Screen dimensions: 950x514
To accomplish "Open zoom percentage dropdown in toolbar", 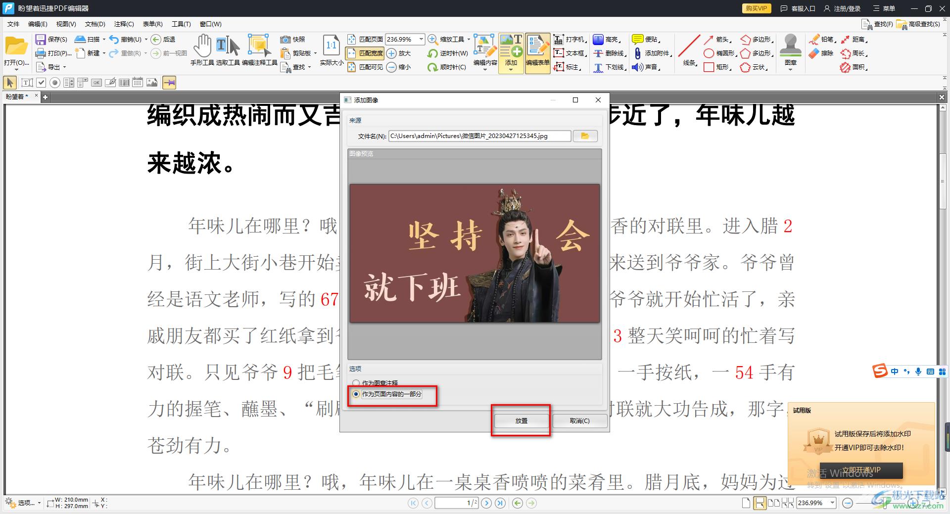I will 421,39.
